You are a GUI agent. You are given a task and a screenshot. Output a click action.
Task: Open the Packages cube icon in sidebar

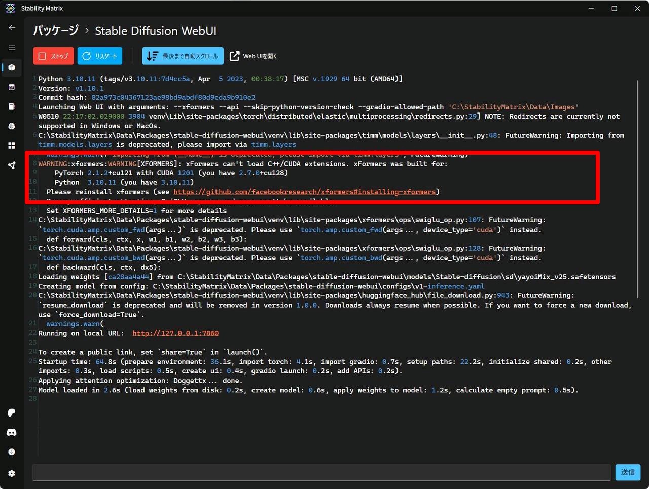pyautogui.click(x=12, y=67)
